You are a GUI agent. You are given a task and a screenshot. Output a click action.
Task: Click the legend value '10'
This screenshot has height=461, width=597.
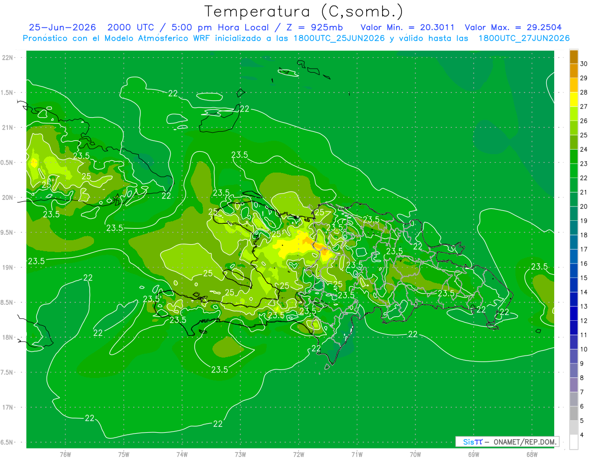(585, 349)
